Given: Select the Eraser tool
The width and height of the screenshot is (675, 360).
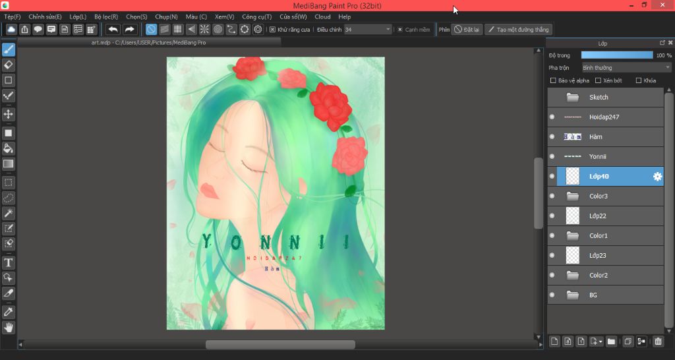Looking at the screenshot, I should point(8,65).
